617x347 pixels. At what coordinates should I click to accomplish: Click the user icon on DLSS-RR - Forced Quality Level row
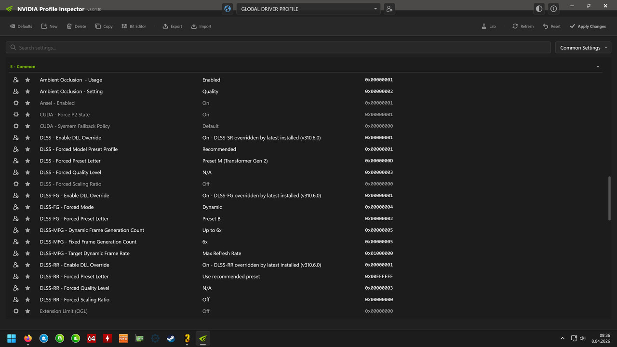click(16, 288)
